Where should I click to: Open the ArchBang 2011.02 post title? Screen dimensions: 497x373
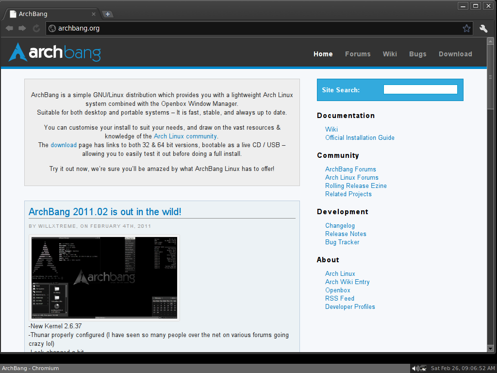point(105,212)
